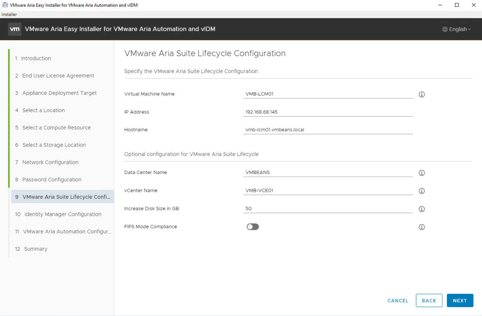Click the 'Data Center Name' label

(145, 173)
